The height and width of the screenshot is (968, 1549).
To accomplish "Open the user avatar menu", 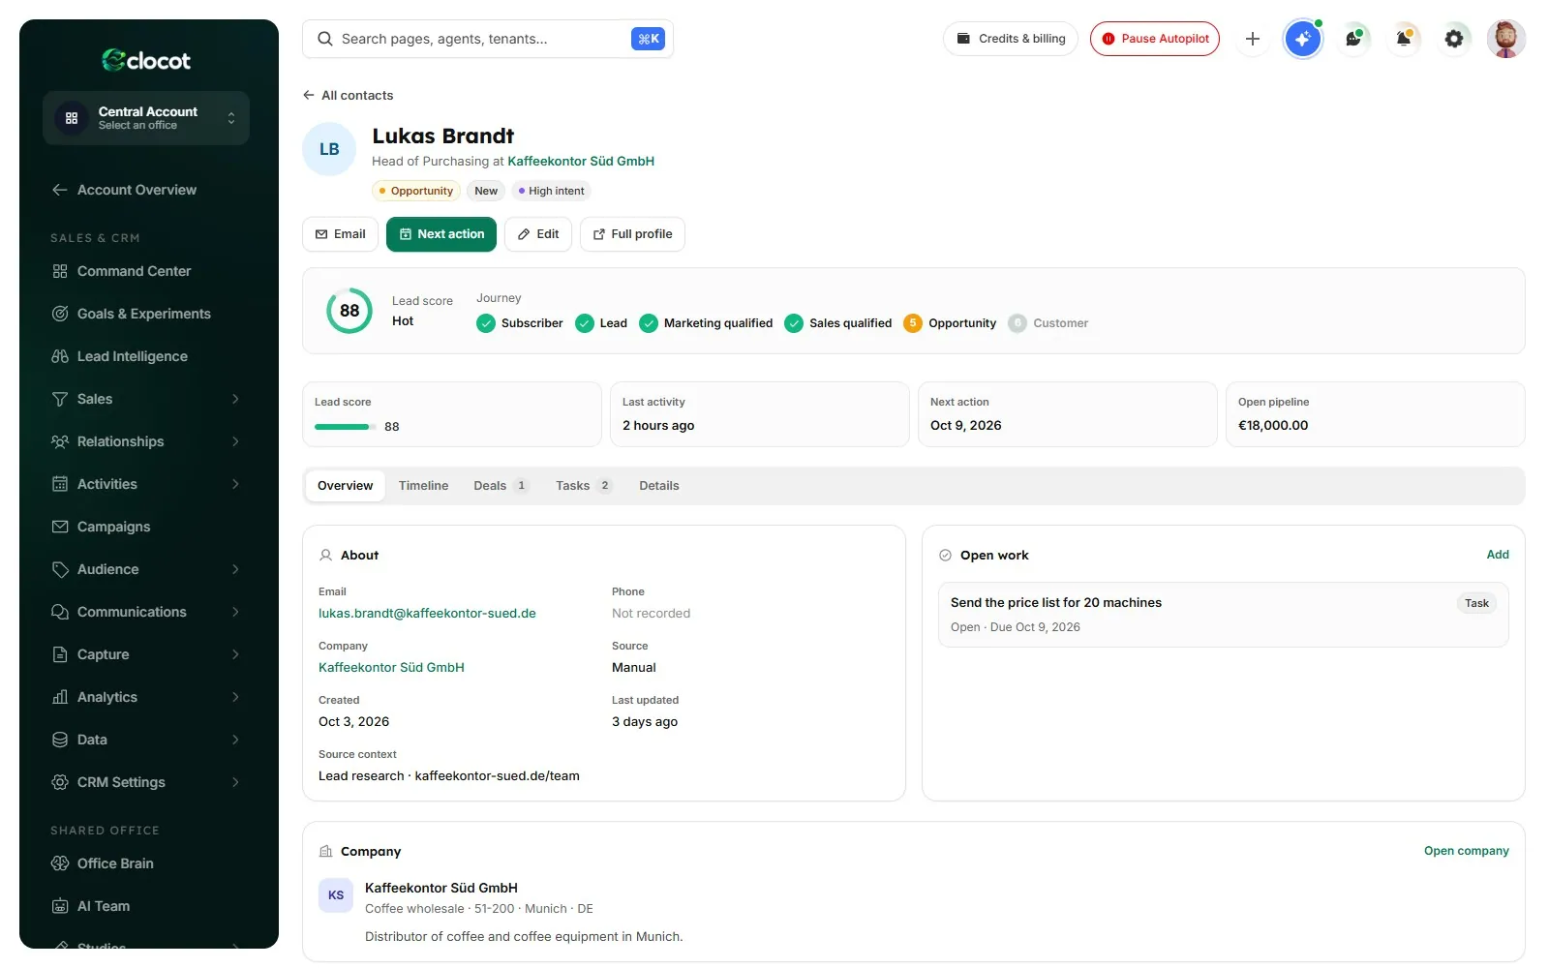I will (1505, 39).
